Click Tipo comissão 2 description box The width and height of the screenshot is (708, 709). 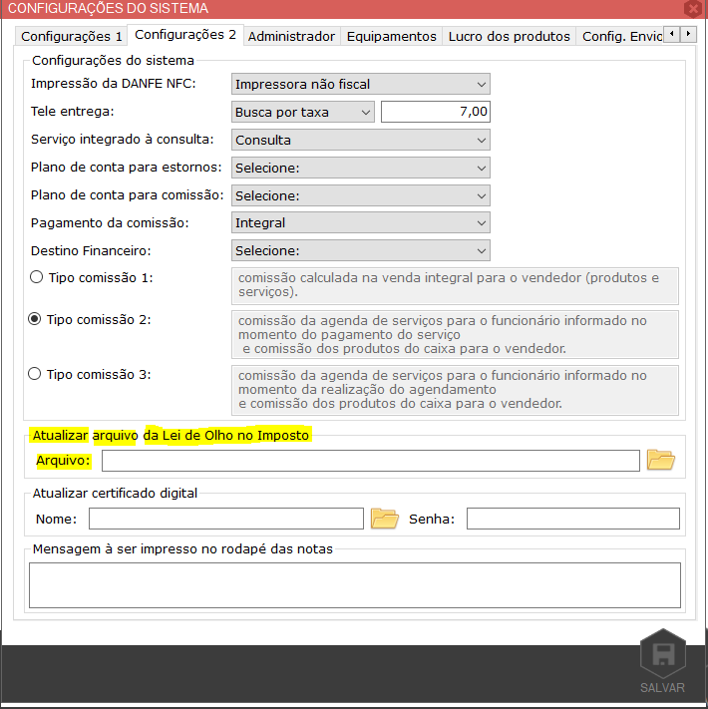click(x=455, y=335)
